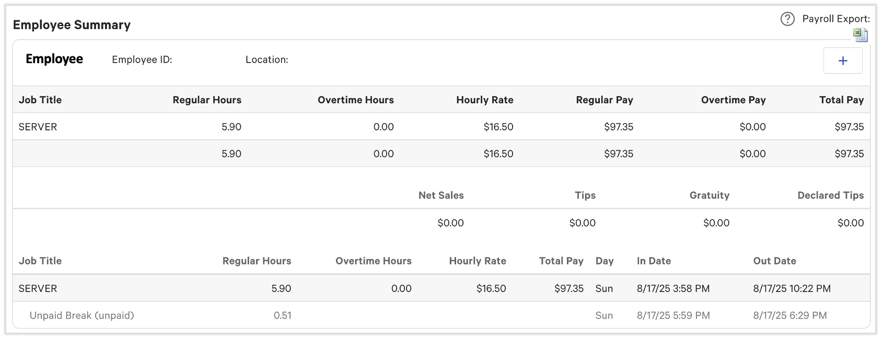Select the Location field label
The width and height of the screenshot is (883, 340).
[266, 60]
